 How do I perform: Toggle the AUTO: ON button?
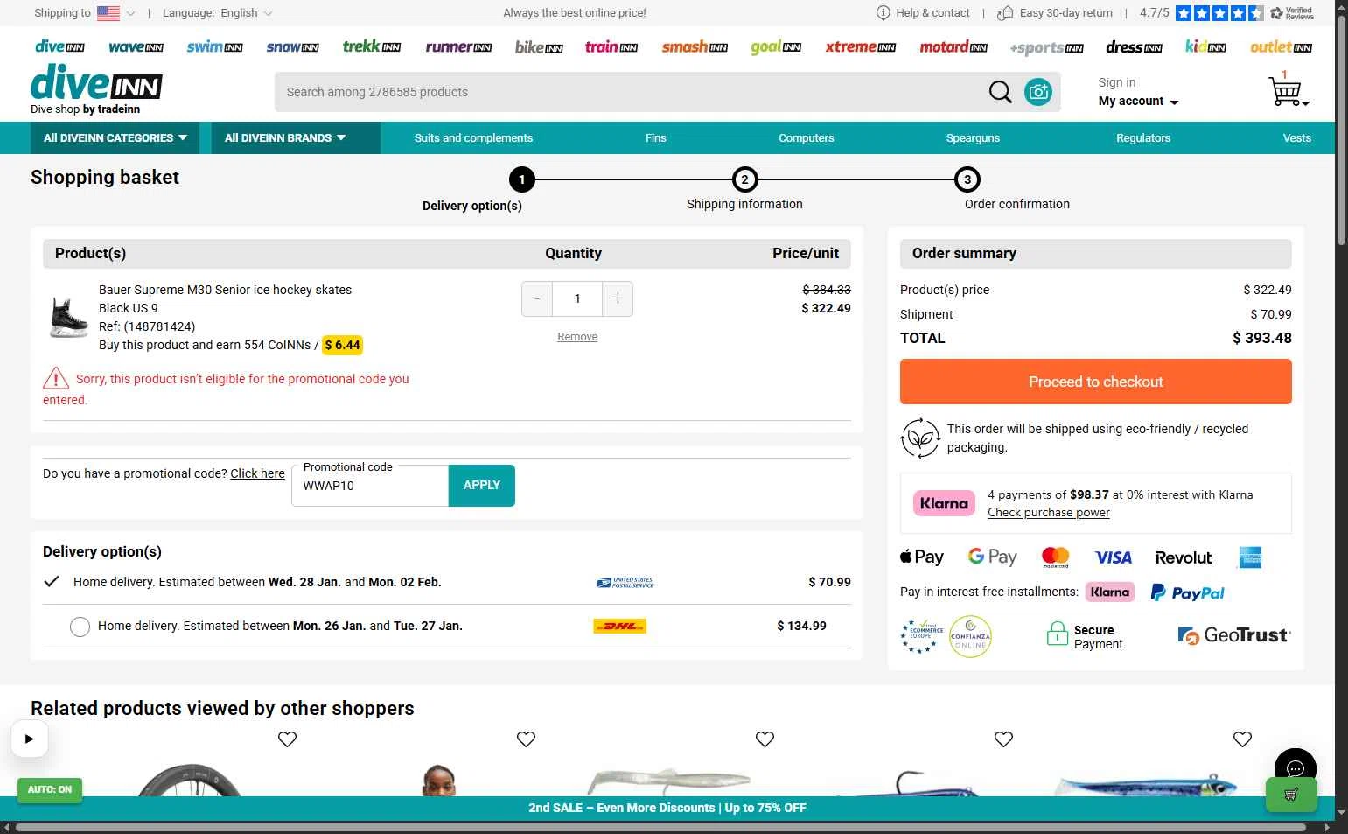coord(50,789)
